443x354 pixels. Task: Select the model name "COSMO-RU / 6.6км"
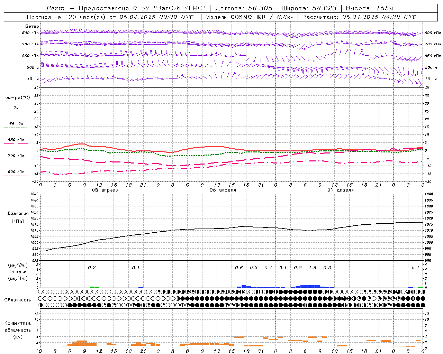[262, 17]
